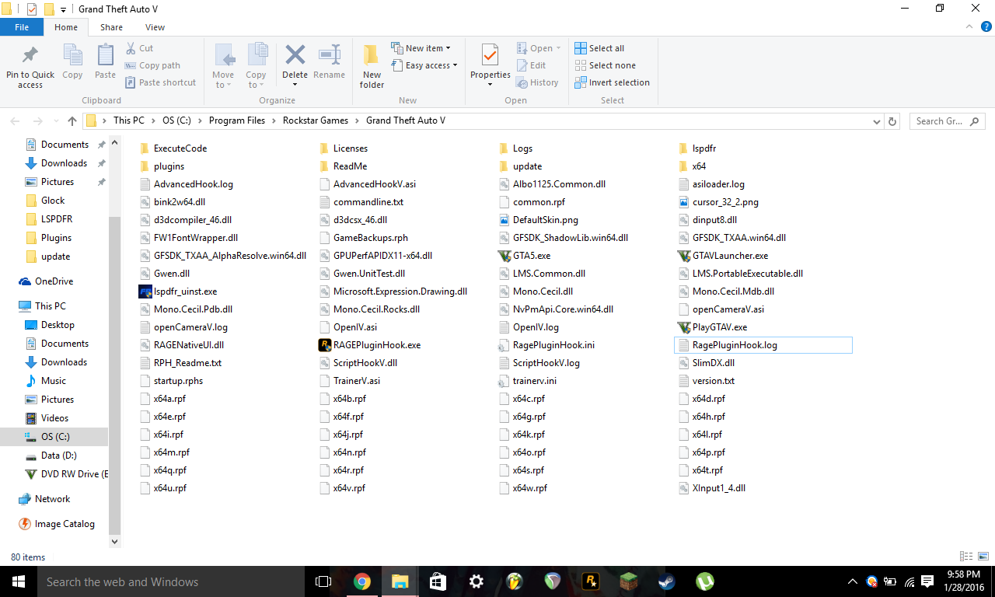Click the Steam icon in taskbar
The width and height of the screenshot is (995, 597).
coord(666,581)
